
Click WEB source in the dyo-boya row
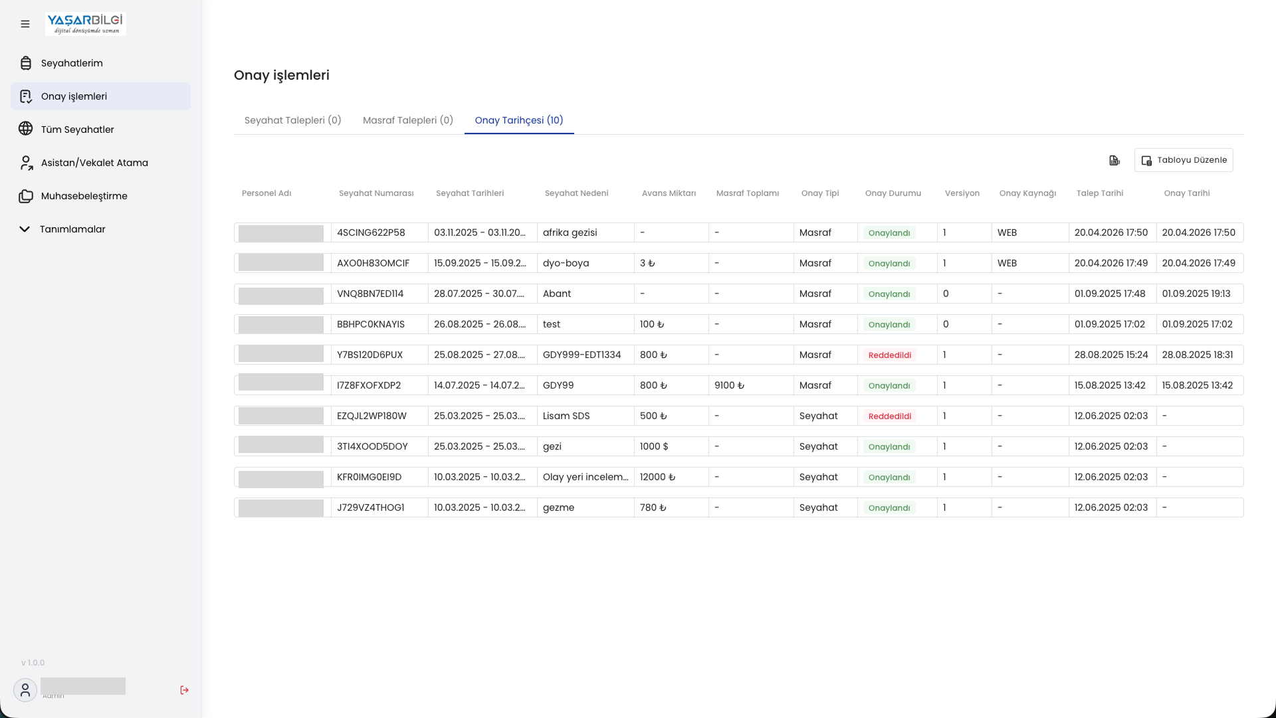tap(1008, 263)
